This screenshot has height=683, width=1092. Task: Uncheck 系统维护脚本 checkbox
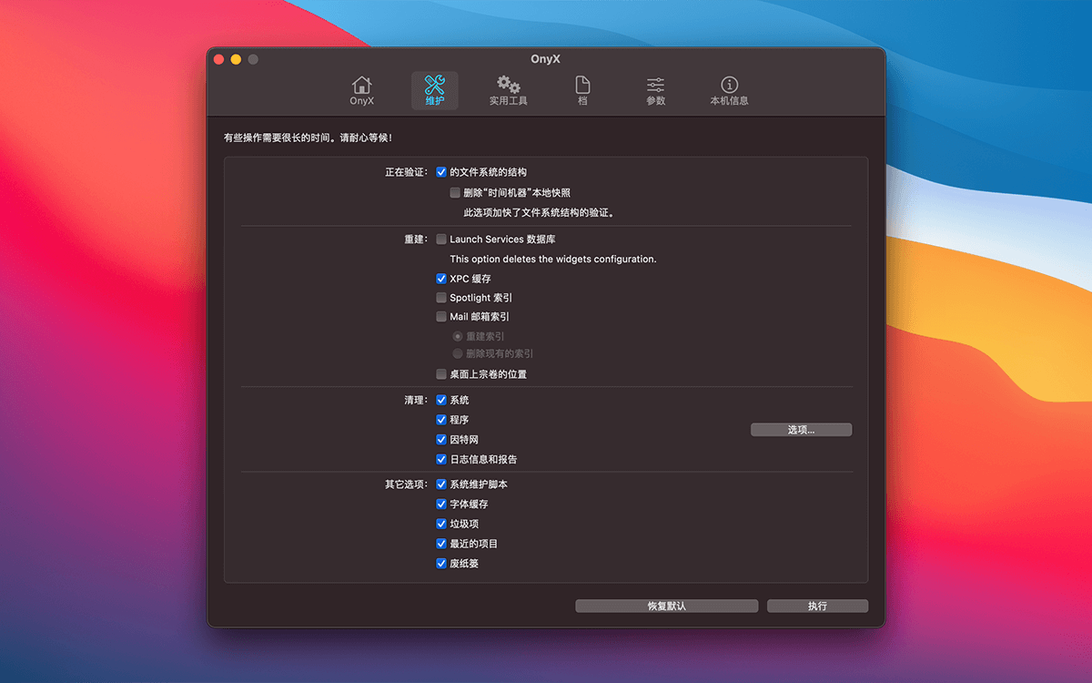point(441,484)
